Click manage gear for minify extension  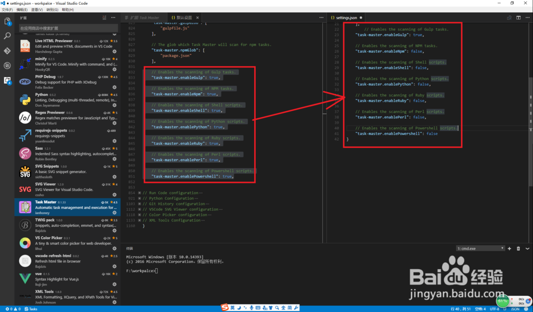point(115,70)
